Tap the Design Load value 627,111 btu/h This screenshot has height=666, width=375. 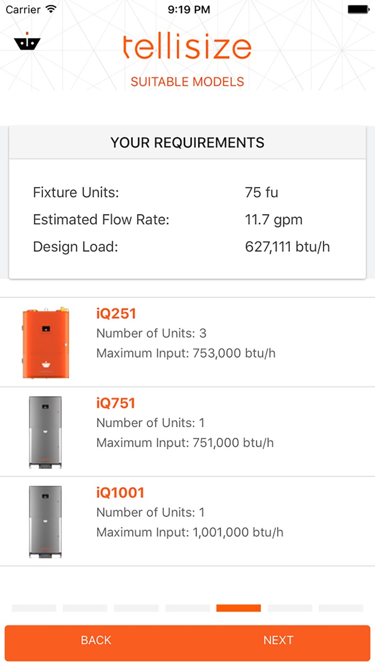click(287, 247)
